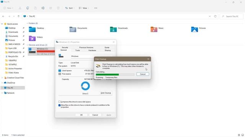Click the Copy toolbar icon

click(x=28, y=8)
